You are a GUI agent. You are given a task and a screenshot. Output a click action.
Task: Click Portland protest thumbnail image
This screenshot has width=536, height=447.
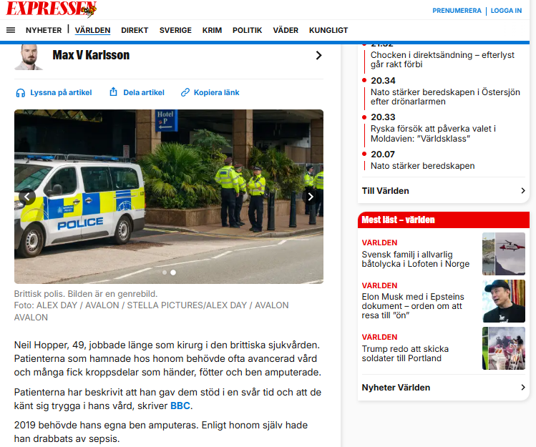(x=504, y=348)
